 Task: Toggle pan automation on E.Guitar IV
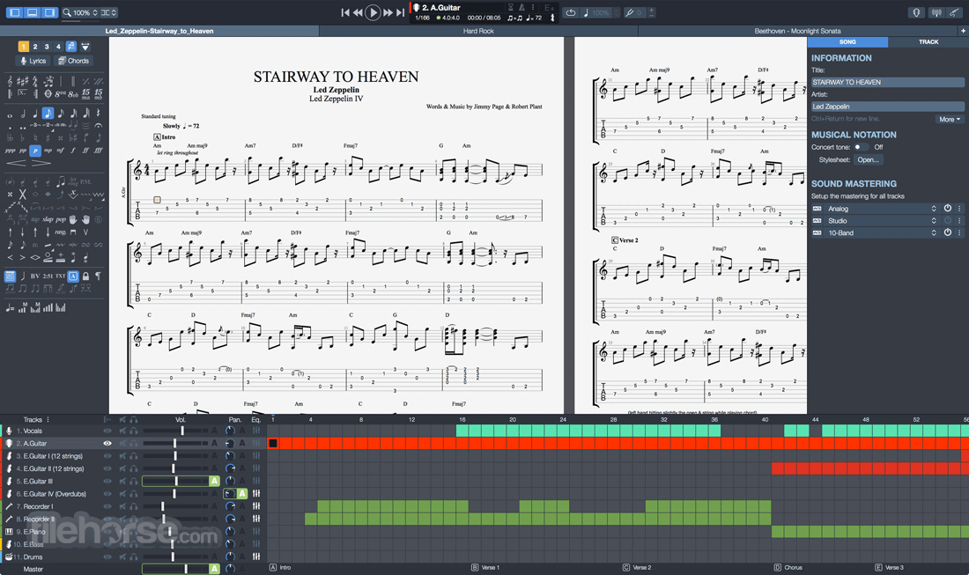(x=242, y=493)
